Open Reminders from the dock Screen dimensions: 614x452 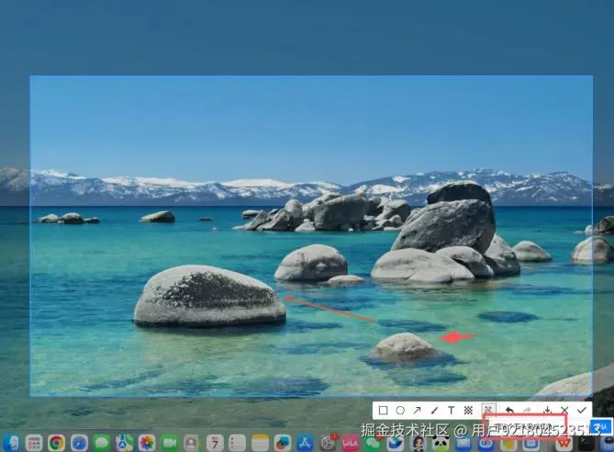click(x=238, y=443)
